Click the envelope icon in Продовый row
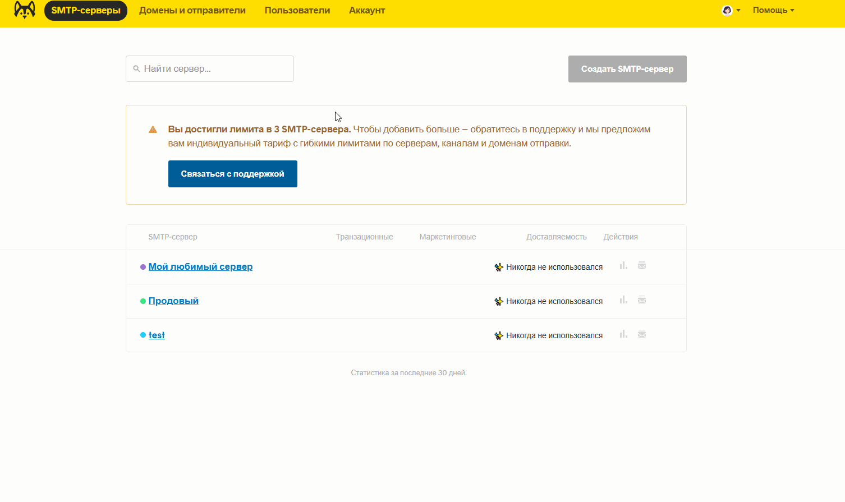Image resolution: width=845 pixels, height=502 pixels. [642, 300]
